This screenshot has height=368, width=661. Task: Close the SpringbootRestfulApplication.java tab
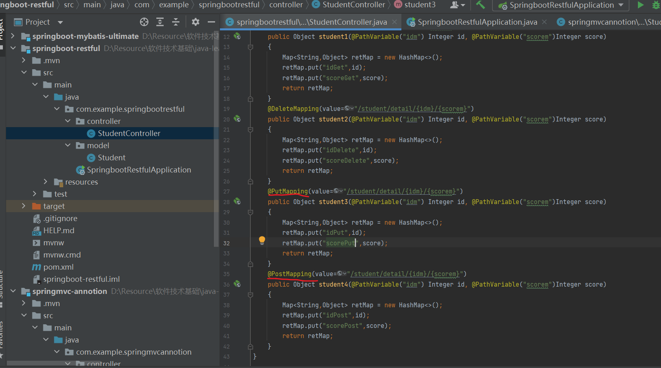(544, 22)
